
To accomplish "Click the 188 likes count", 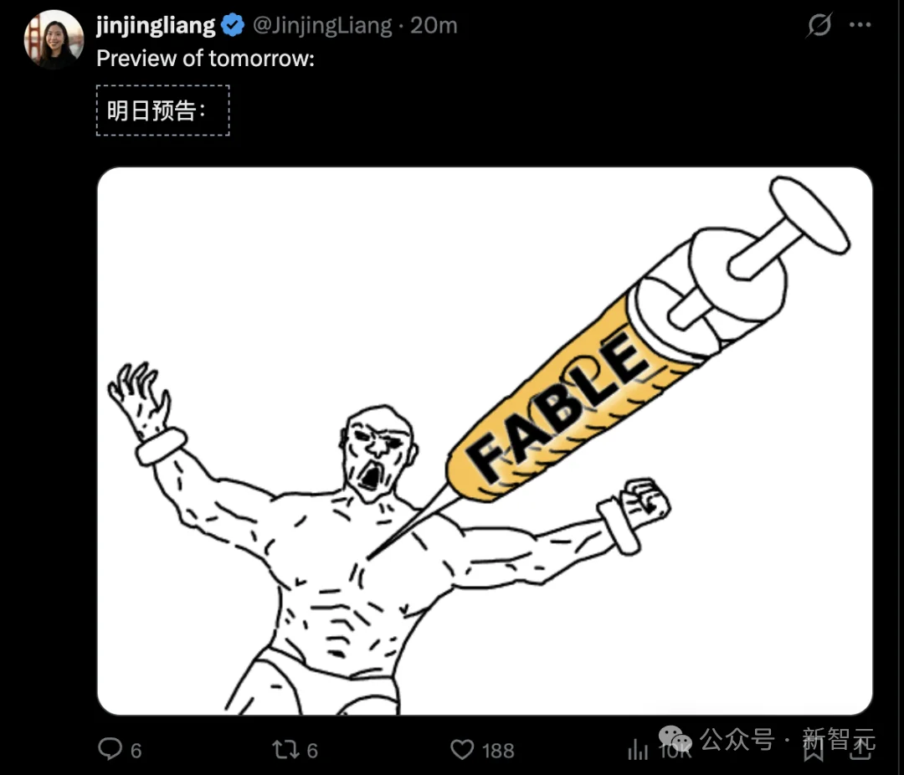I will (x=498, y=750).
